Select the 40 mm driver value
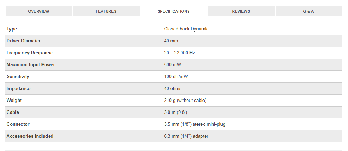The height and width of the screenshot is (151, 348). (171, 41)
